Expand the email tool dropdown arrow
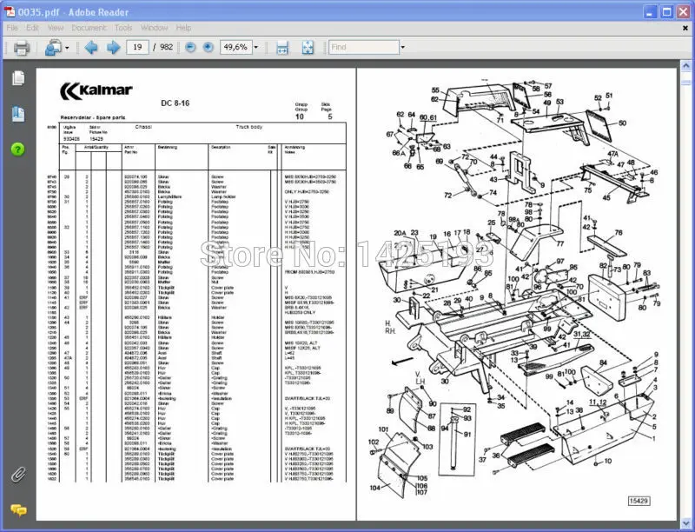Viewport: 695px width, 532px height. [x=68, y=47]
